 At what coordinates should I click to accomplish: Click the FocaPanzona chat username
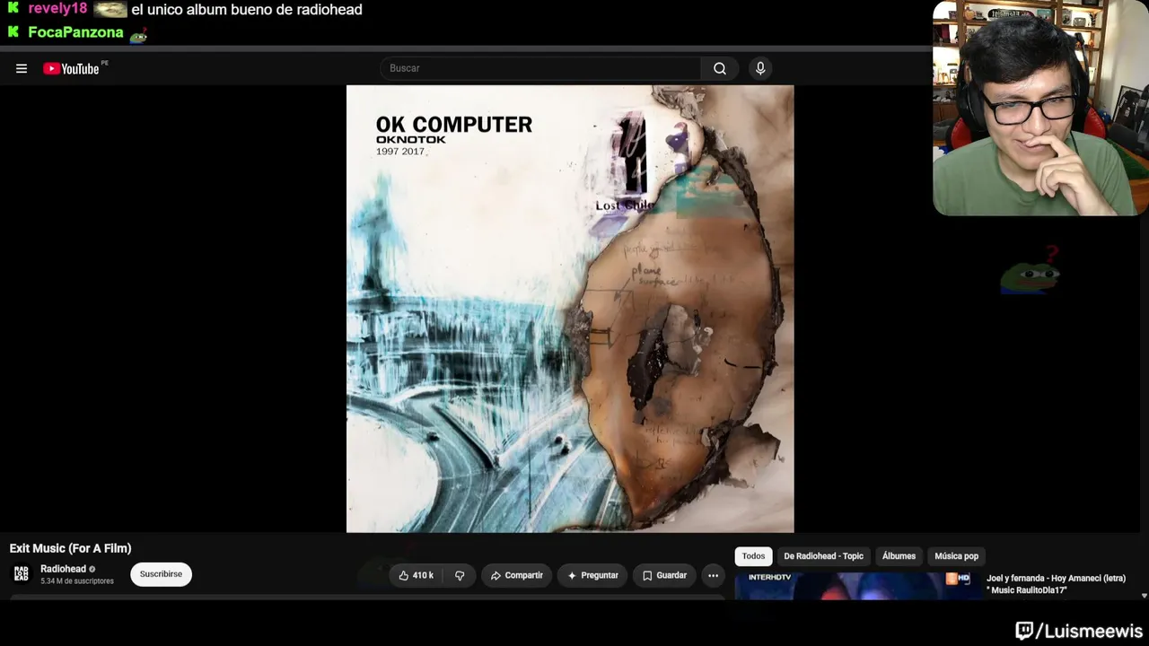tap(75, 32)
